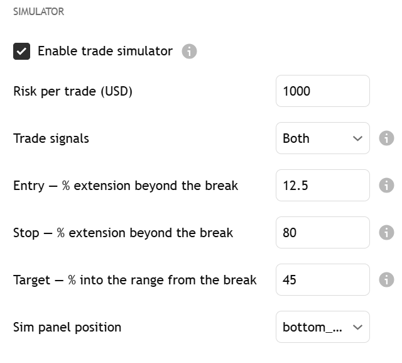View info icon for Stop extension setting
This screenshot has height=363, width=402.
click(386, 233)
